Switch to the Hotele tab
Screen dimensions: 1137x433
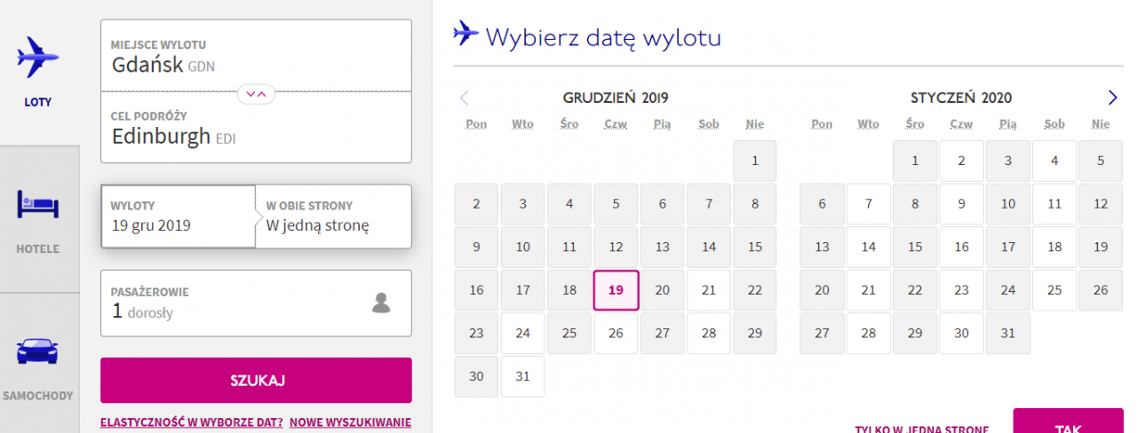point(38,219)
